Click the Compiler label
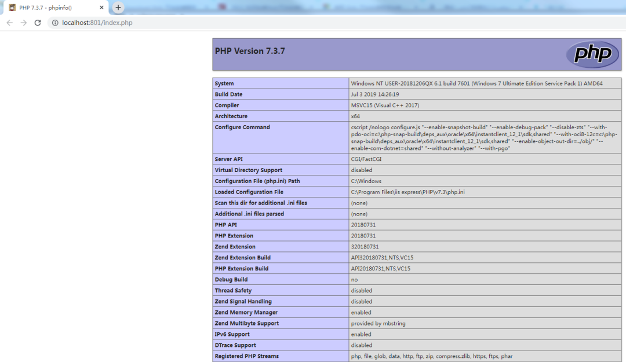This screenshot has height=362, width=626. [x=227, y=105]
